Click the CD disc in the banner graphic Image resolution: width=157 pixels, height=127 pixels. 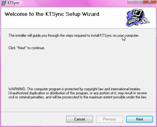pos(145,20)
